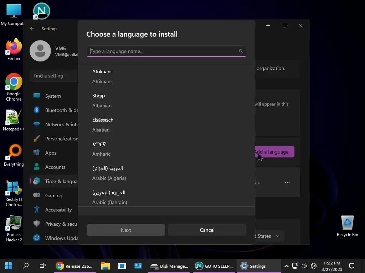
Task: Choose the Amharic language entry
Action: pyautogui.click(x=166, y=149)
